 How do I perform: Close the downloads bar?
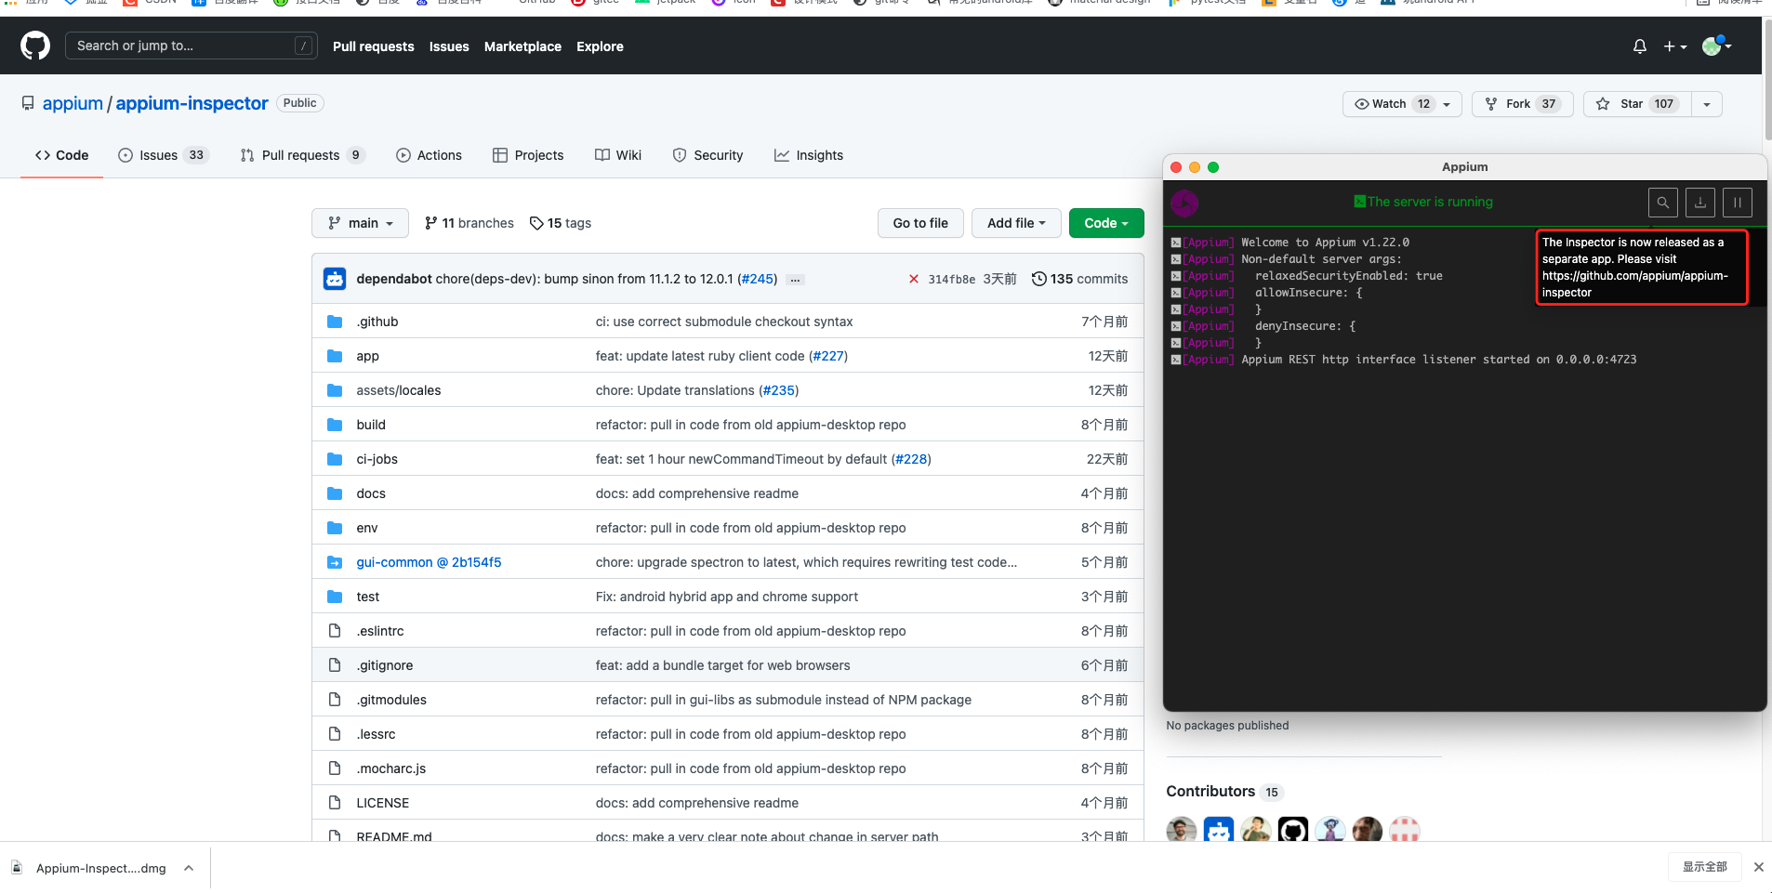[x=1758, y=867]
